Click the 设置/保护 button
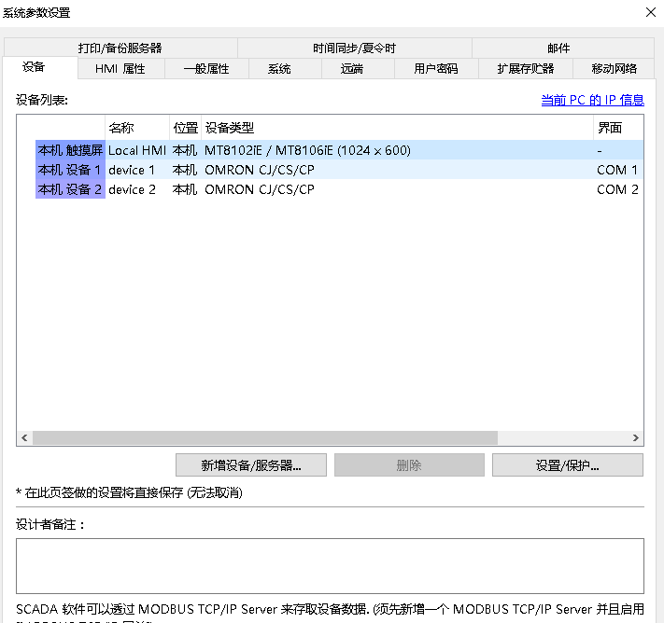Viewport: 664px width, 623px height. pos(567,465)
